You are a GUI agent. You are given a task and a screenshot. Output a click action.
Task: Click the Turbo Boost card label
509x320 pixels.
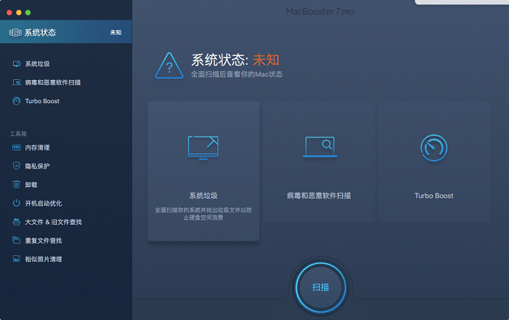coord(433,196)
